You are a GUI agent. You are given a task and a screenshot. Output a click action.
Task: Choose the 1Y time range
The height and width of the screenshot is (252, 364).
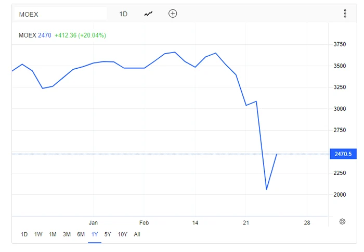click(x=95, y=234)
